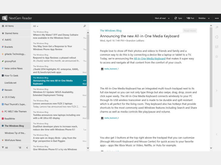The width and height of the screenshot is (221, 165).
Task: Open article "//build 2014 highlights #2"
Action: [59, 69]
